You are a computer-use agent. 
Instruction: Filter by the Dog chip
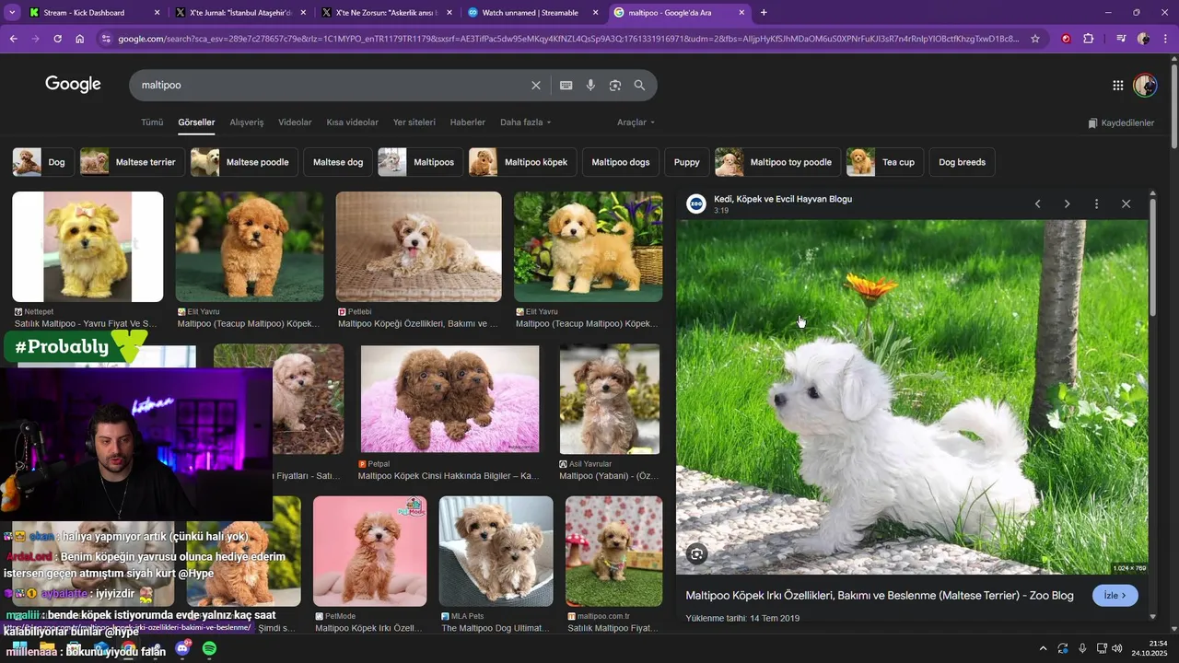coord(43,162)
